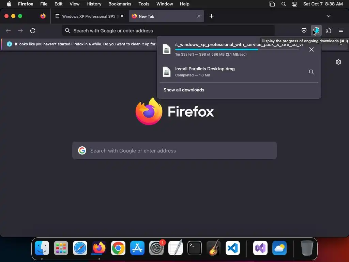Click the pinned Firefox View tab icon

(x=43, y=16)
